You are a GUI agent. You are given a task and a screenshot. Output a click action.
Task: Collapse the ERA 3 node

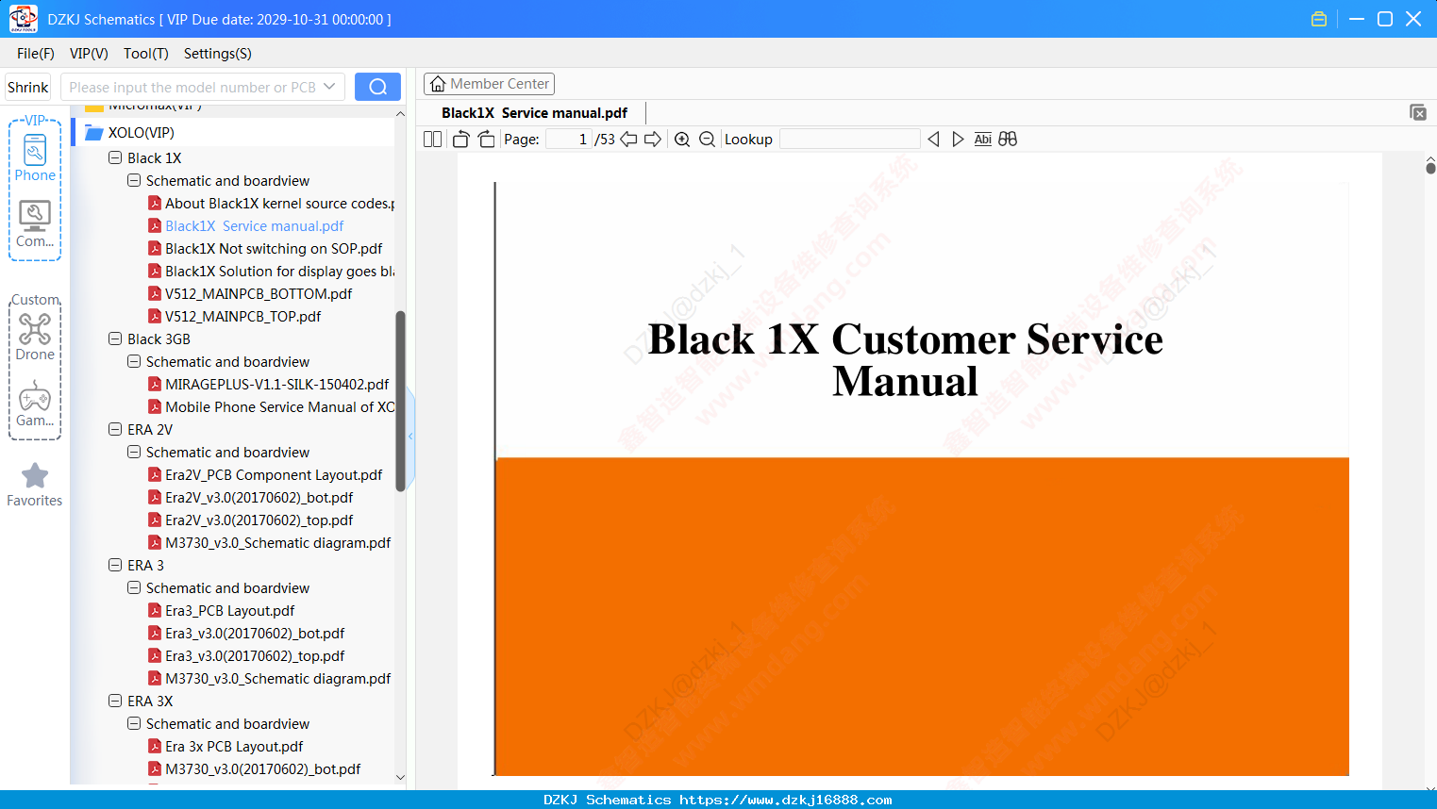coord(115,565)
